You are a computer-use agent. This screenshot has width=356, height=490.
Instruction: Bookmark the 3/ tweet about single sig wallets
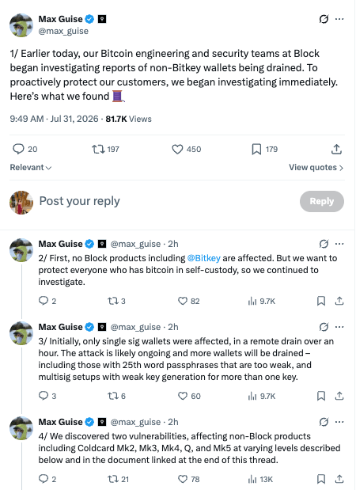pos(321,396)
